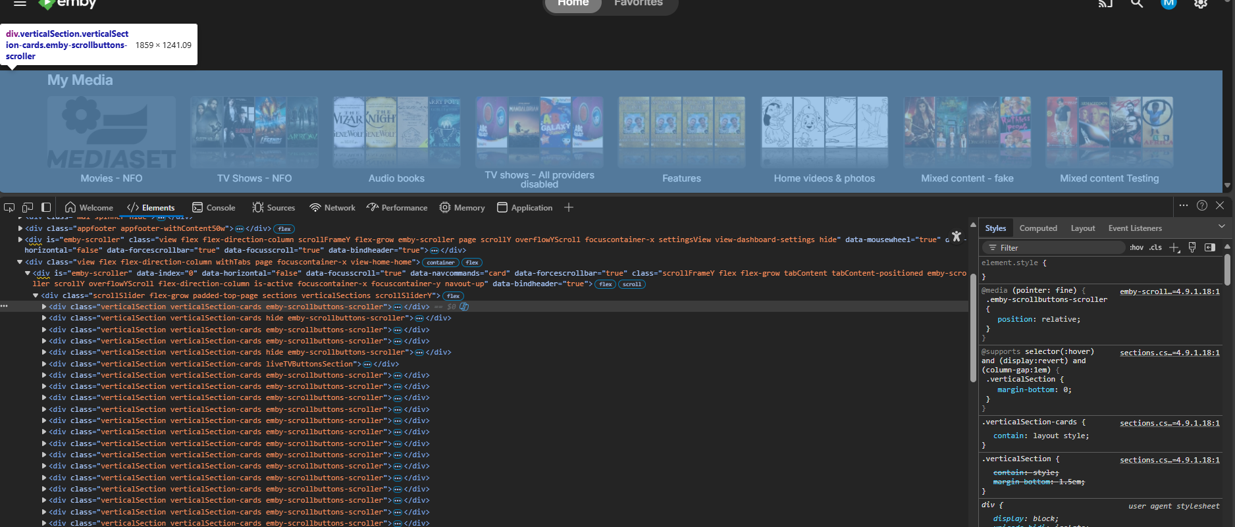Toggle the :hov element state panel
Image resolution: width=1235 pixels, height=527 pixels.
(x=1136, y=247)
